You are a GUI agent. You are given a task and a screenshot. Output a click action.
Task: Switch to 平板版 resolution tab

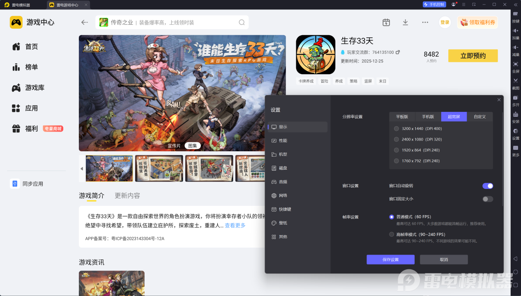pyautogui.click(x=402, y=117)
